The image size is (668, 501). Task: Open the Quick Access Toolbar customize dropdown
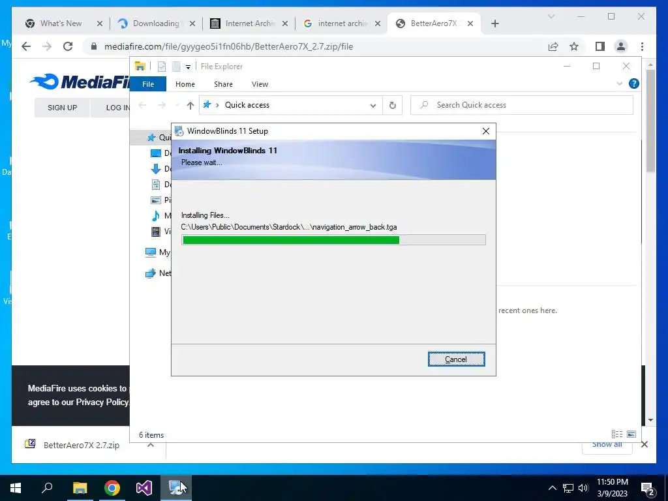(188, 67)
